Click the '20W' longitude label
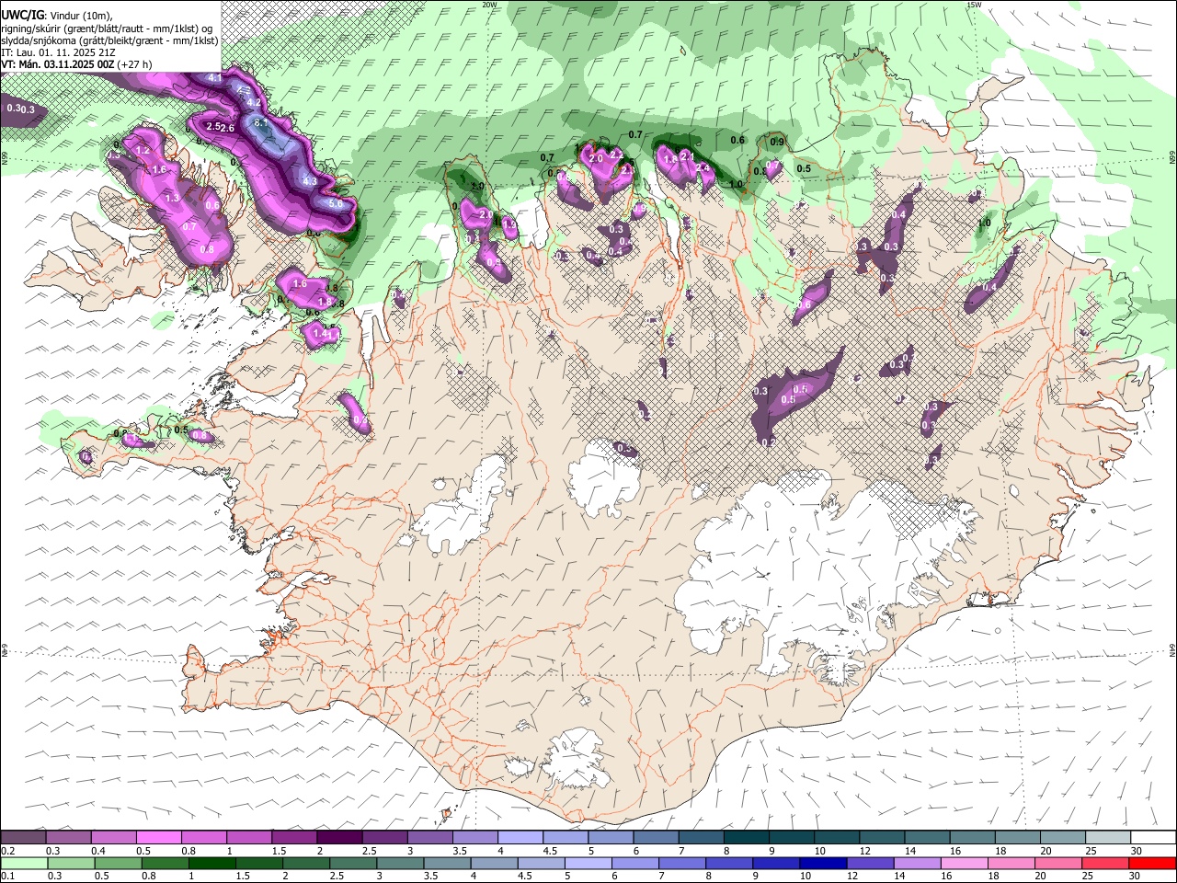This screenshot has height=883, width=1177. tap(489, 5)
